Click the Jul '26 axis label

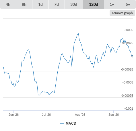(46, 115)
